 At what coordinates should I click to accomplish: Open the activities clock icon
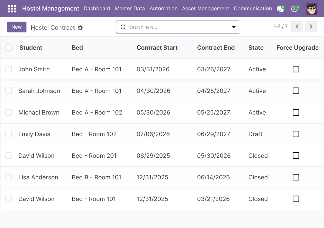pos(294,9)
